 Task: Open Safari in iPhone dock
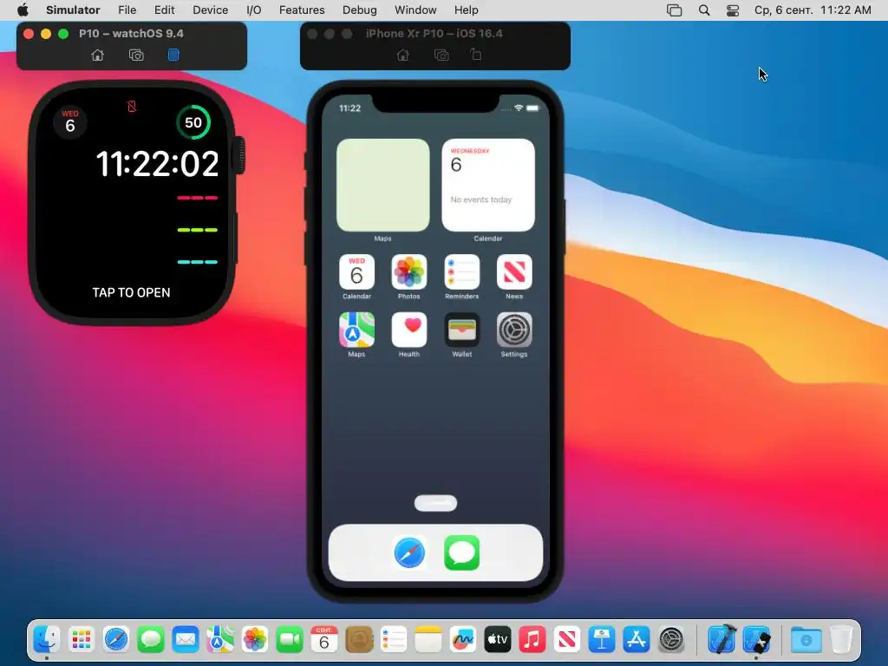click(x=409, y=552)
